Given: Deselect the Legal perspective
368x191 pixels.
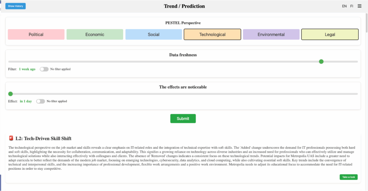Looking at the screenshot, I should pos(330,35).
